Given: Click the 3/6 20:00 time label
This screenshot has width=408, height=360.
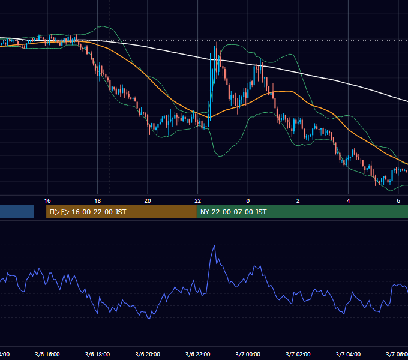Looking at the screenshot, I should tap(148, 354).
